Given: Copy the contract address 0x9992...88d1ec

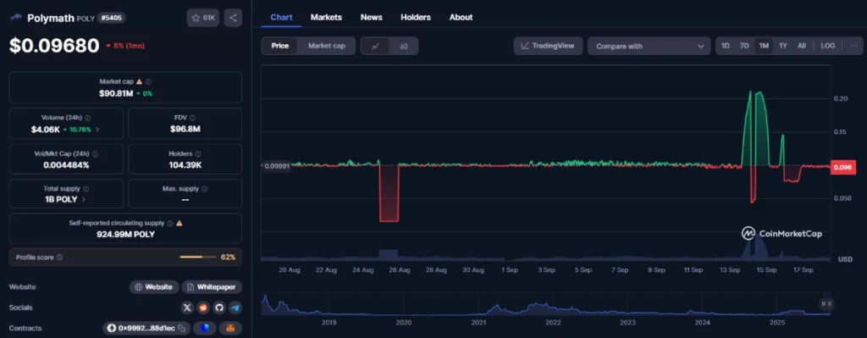Looking at the screenshot, I should 181,329.
